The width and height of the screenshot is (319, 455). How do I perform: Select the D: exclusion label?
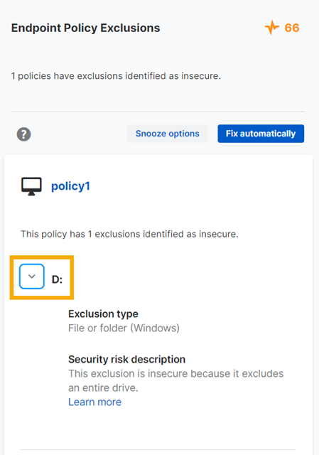coord(57,279)
